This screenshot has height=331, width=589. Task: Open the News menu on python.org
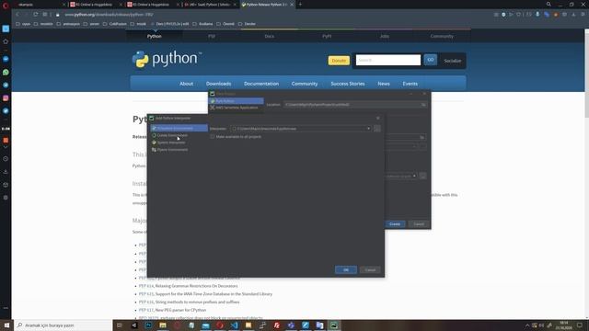tap(384, 84)
